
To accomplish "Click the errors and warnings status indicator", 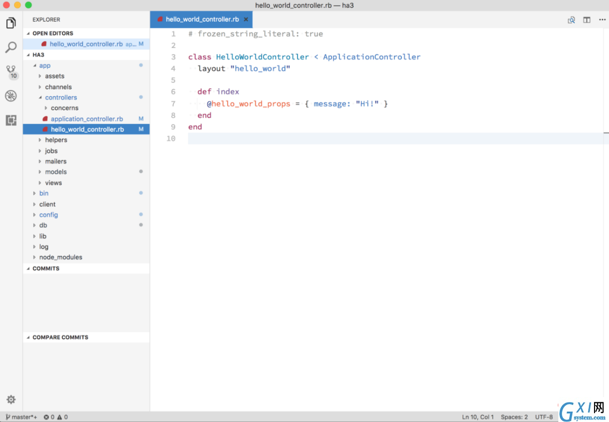I will (x=55, y=417).
